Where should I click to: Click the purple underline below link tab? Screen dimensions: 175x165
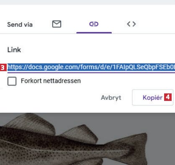click(94, 33)
